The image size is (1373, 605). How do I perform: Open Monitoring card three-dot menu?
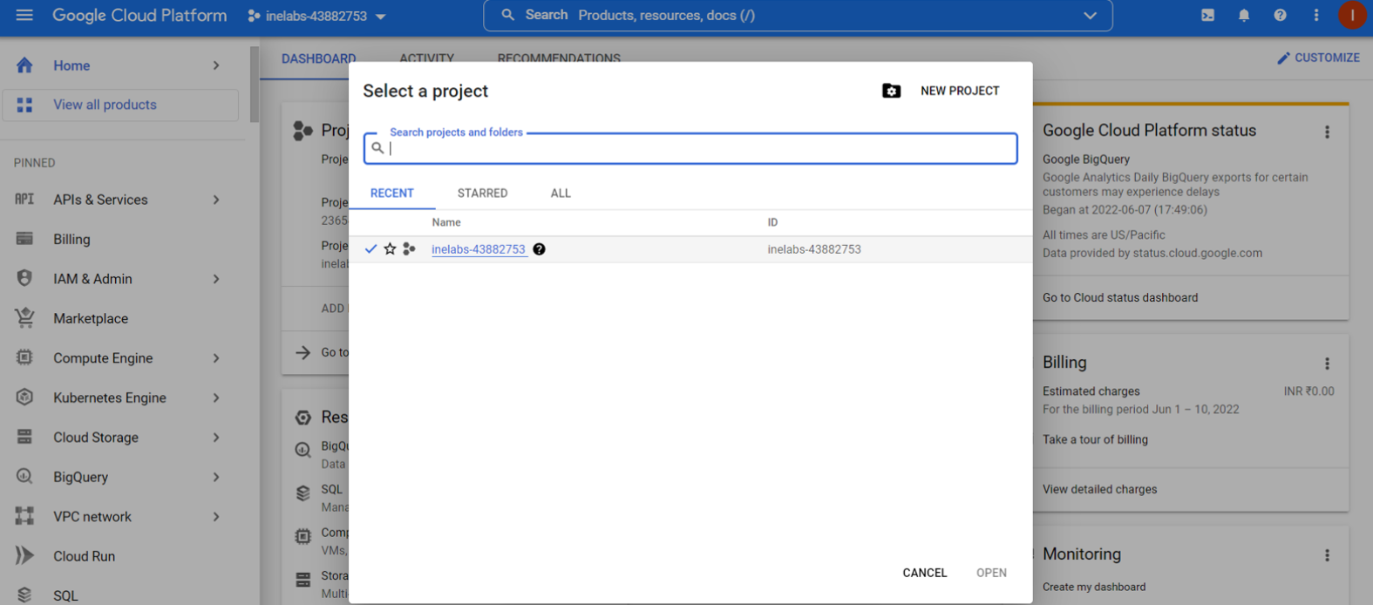point(1327,555)
